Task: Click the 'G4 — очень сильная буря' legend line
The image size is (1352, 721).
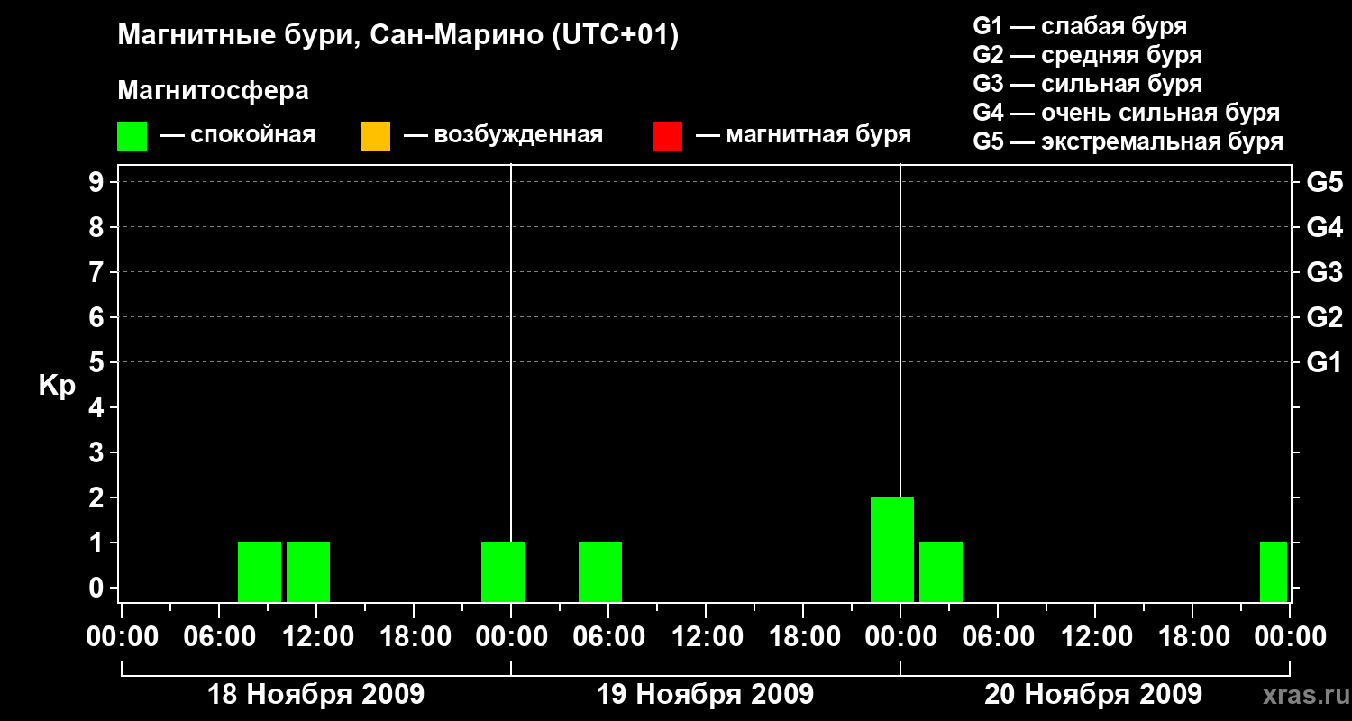Action: coord(1127,113)
